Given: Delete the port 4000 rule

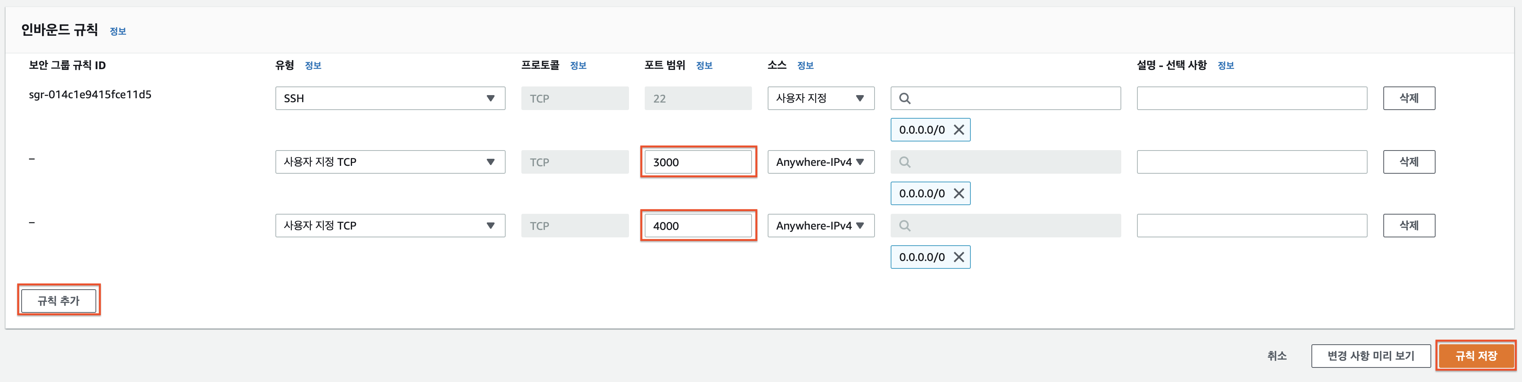Looking at the screenshot, I should [x=1408, y=226].
